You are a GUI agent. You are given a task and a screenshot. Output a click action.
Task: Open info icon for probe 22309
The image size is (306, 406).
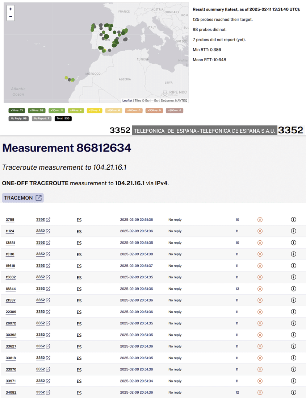[x=293, y=312]
